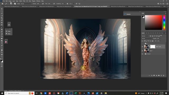Screen dimensions: 169x95
Task: Hide the Layer 7 layer
Action: [142, 51]
